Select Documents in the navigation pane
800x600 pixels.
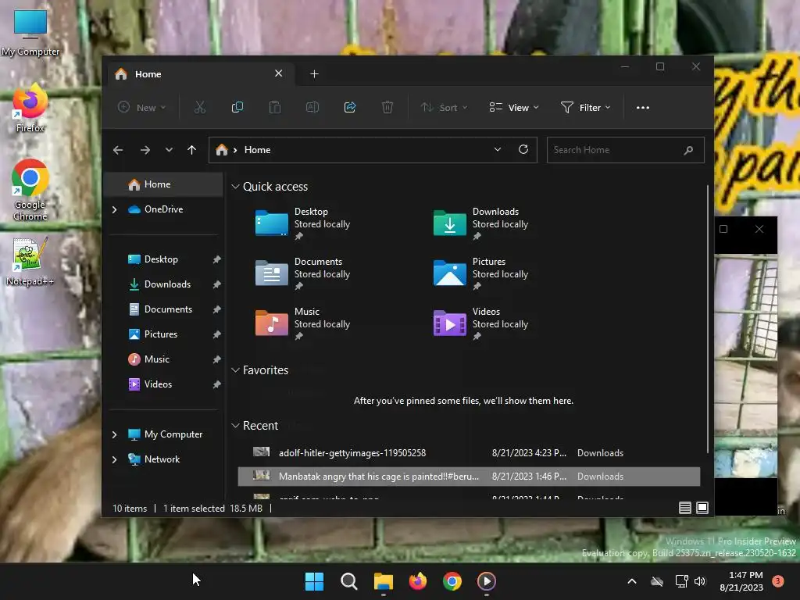coord(163,309)
